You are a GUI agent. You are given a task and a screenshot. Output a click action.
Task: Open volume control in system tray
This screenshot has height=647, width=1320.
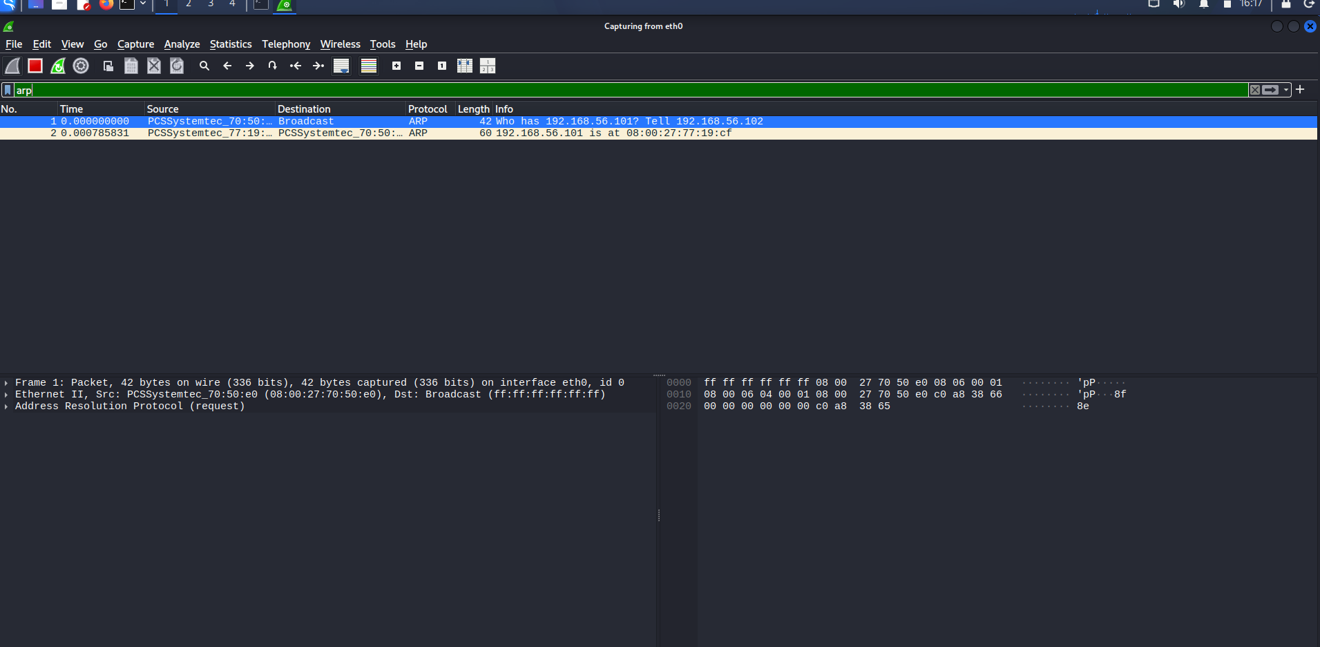pos(1179,4)
